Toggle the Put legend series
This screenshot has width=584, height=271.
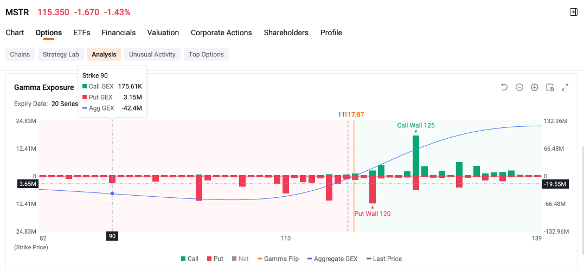(x=215, y=259)
